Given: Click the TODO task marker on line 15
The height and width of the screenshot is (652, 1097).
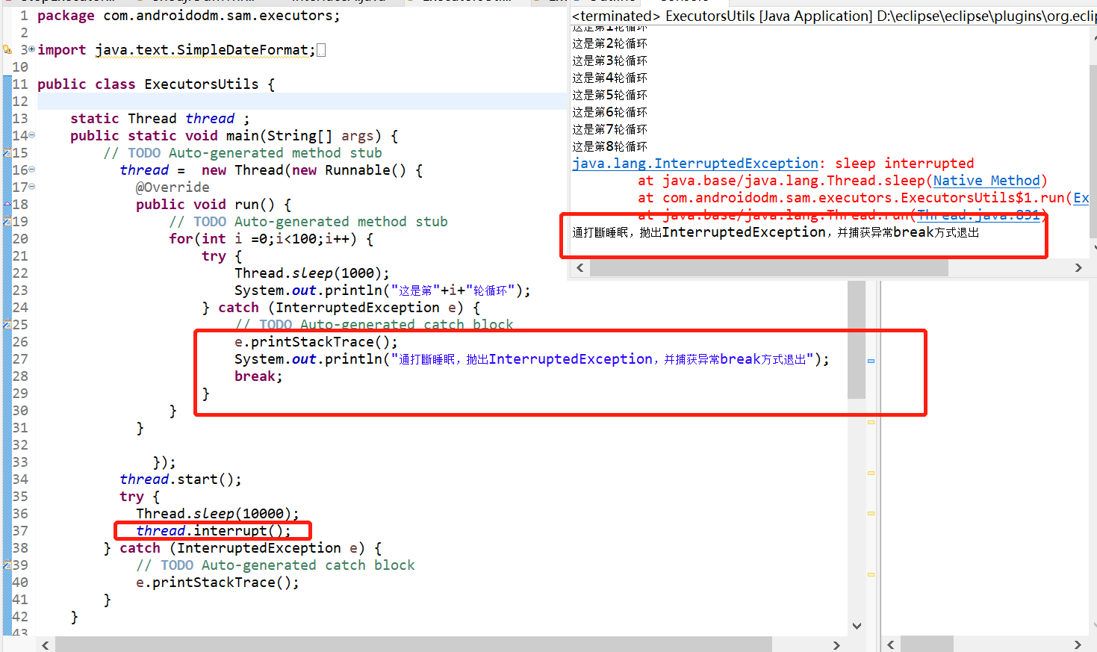Looking at the screenshot, I should [7, 153].
